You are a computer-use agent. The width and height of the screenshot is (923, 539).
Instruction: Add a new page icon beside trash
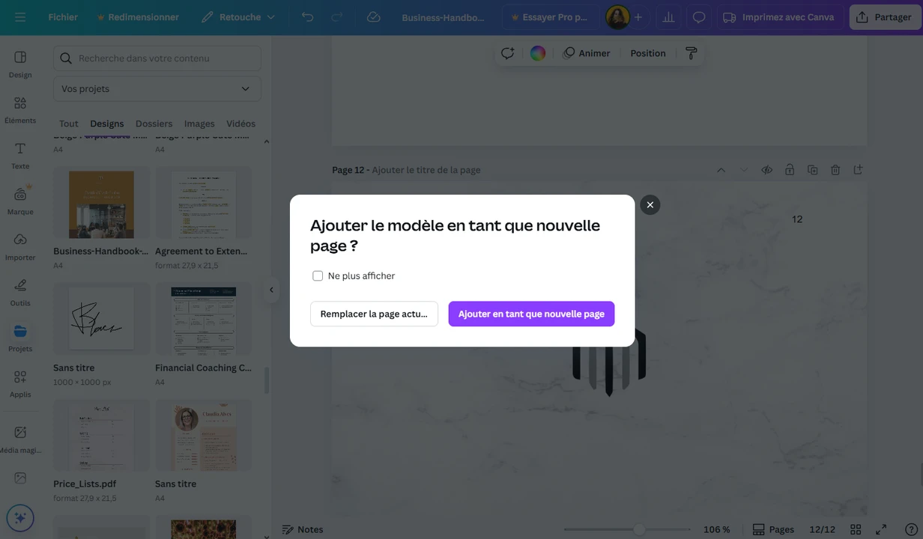[x=859, y=170]
